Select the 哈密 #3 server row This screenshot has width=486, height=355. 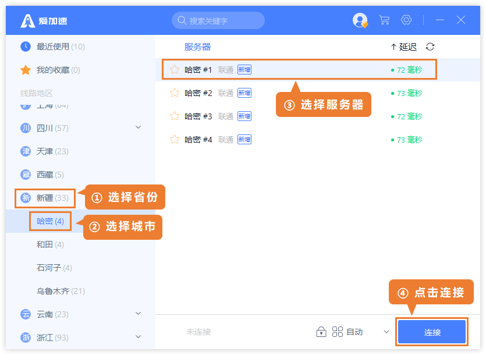[x=318, y=116]
